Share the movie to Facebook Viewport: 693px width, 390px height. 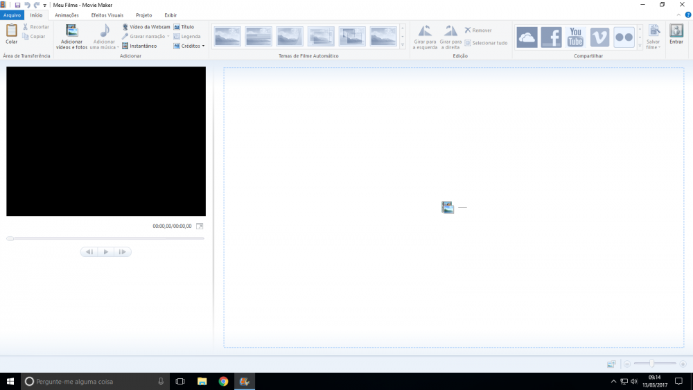551,37
